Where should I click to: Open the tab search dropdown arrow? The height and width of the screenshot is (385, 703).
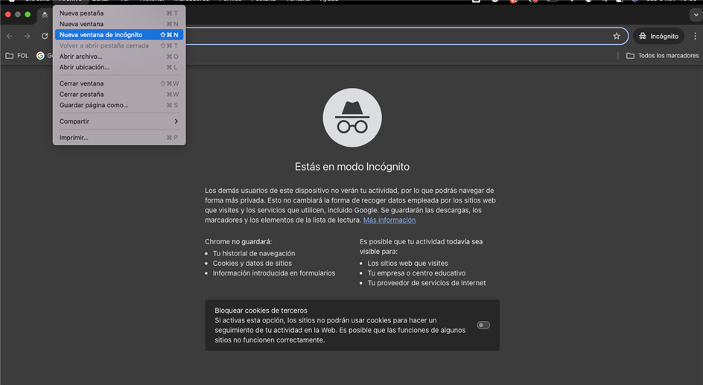[696, 15]
